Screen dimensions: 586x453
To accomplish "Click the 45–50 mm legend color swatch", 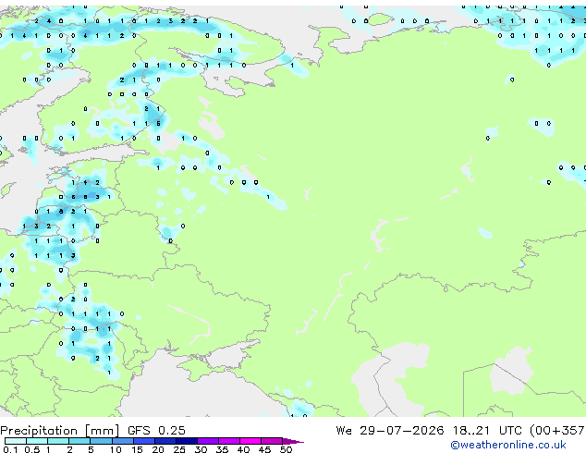I will click(x=272, y=441).
